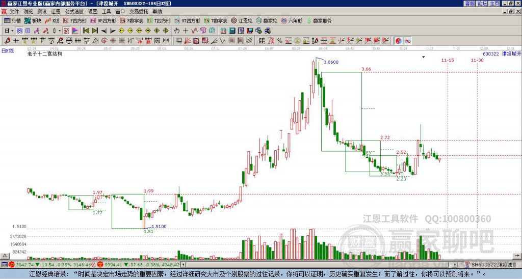Click the 11-30 date marker
Viewport: 522px width, 279px height.
[x=477, y=60]
